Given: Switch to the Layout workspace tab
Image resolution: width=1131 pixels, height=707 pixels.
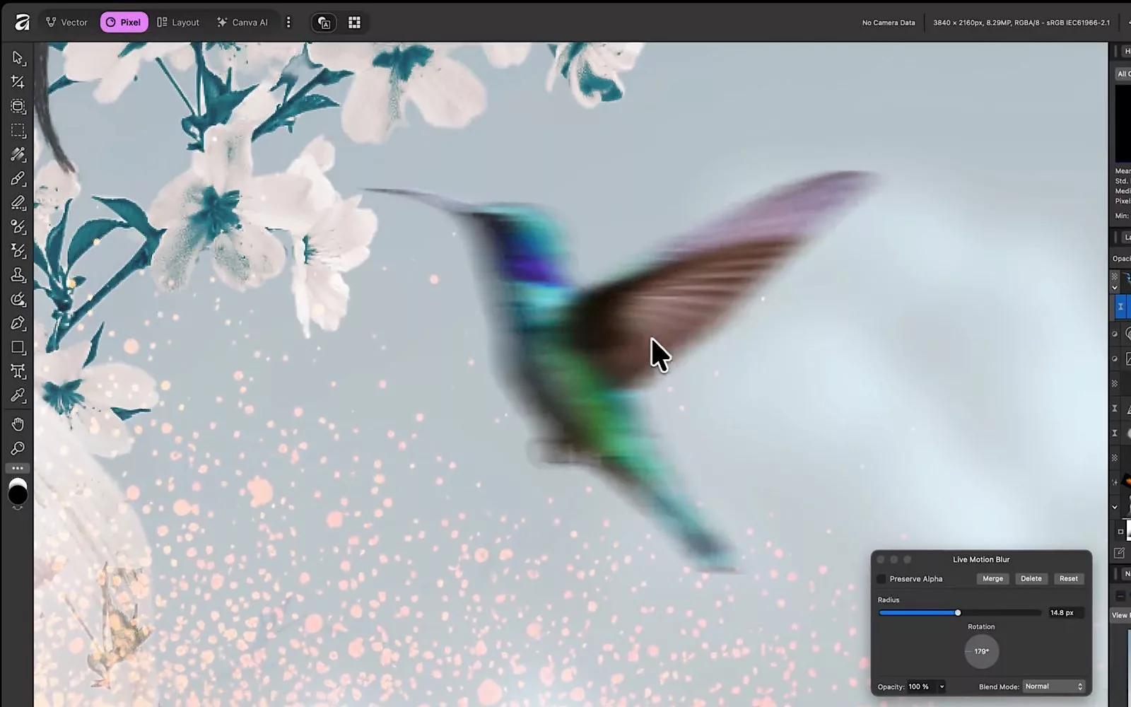Looking at the screenshot, I should click(178, 23).
